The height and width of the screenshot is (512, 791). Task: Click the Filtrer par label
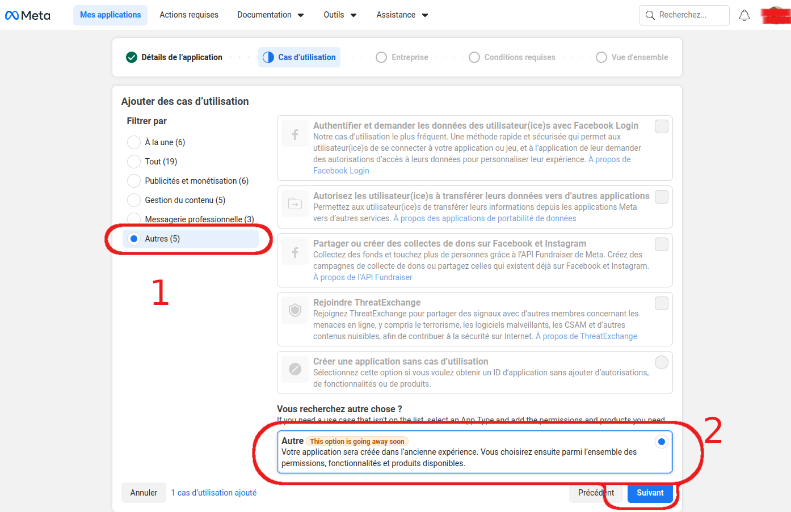point(147,121)
